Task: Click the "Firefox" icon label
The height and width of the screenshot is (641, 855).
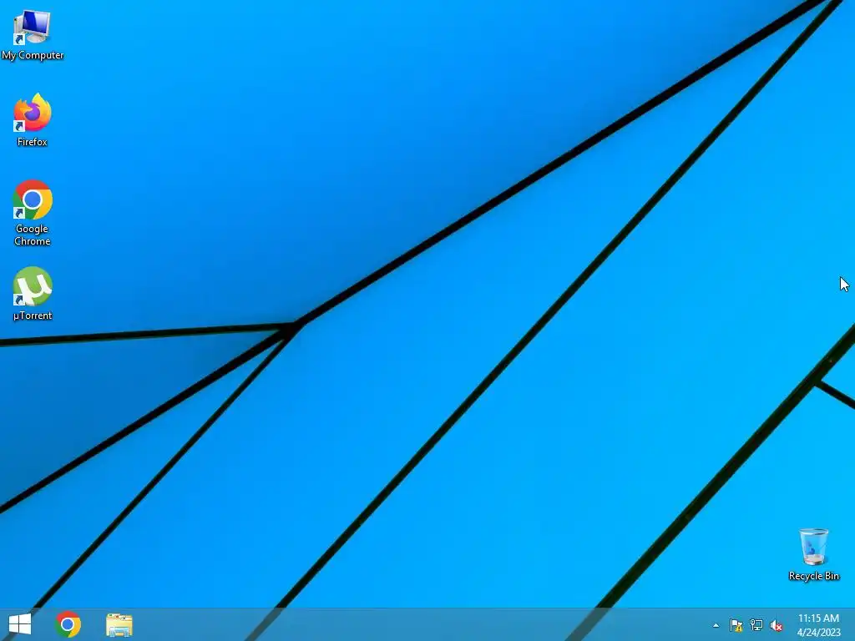Action: click(x=33, y=142)
